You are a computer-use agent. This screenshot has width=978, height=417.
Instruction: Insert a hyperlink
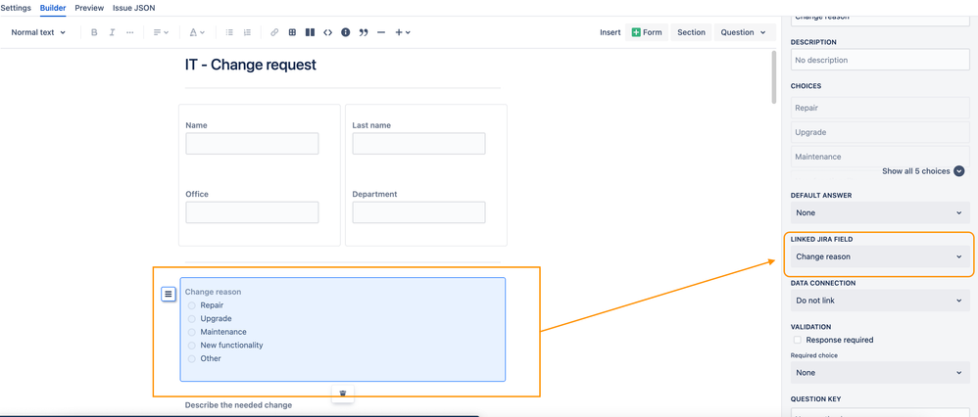274,32
